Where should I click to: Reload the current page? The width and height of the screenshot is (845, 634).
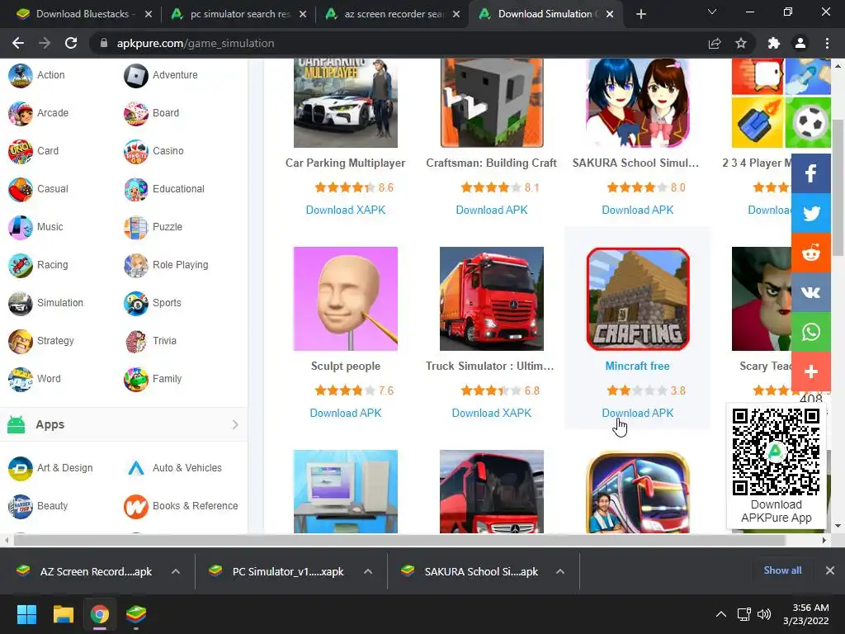coord(71,43)
